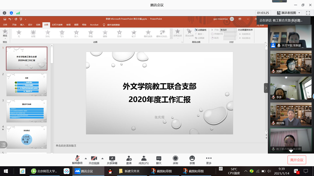Click the 离开会议 button

296,160
